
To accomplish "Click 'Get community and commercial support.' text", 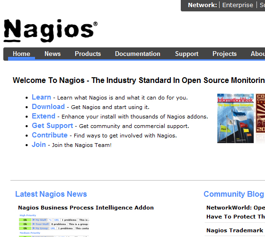I will [x=134, y=126].
